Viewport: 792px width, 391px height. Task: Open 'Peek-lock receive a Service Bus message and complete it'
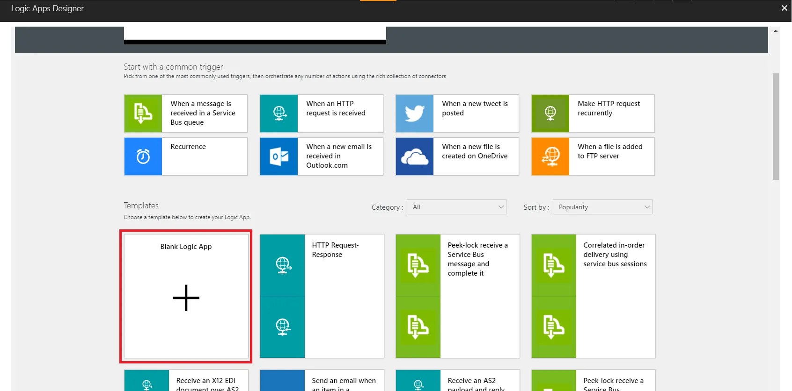pyautogui.click(x=477, y=259)
